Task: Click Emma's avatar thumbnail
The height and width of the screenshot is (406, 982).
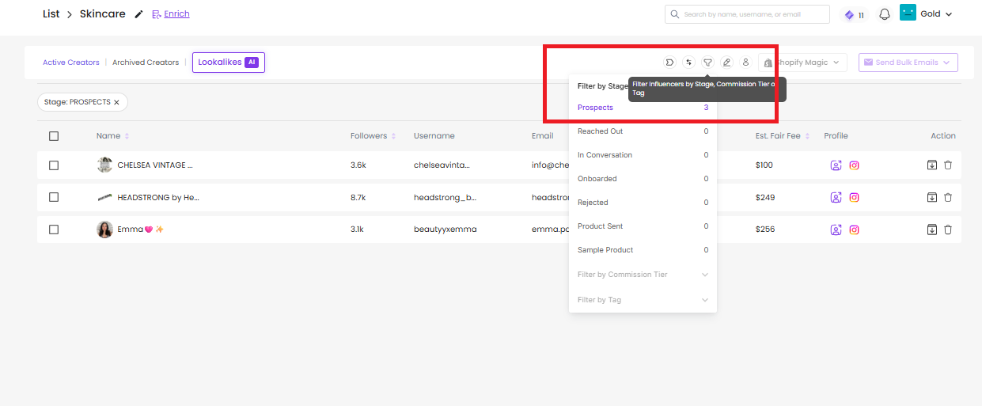Action: coord(104,230)
